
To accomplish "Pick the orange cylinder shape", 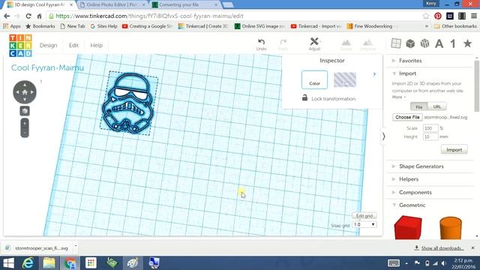I will 451,228.
